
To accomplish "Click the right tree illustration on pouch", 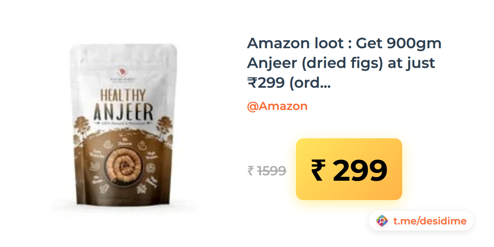I will pos(164,126).
